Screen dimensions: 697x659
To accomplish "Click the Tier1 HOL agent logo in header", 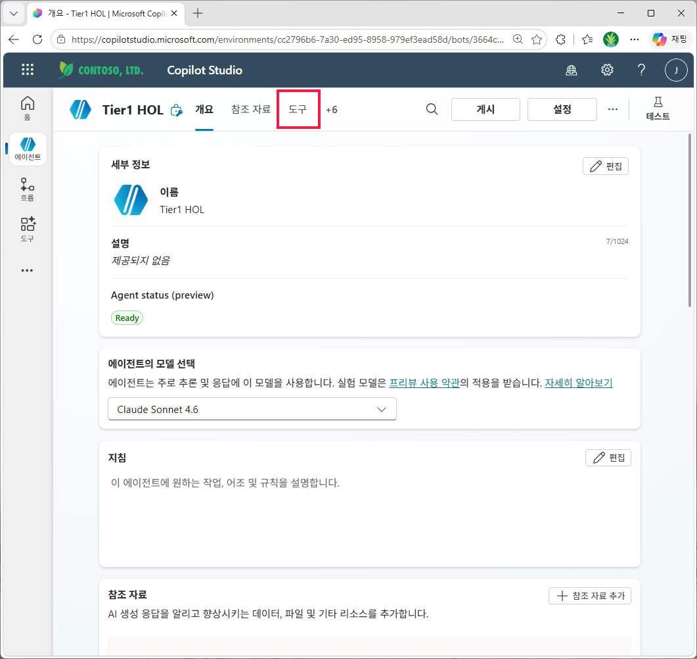I will point(80,109).
